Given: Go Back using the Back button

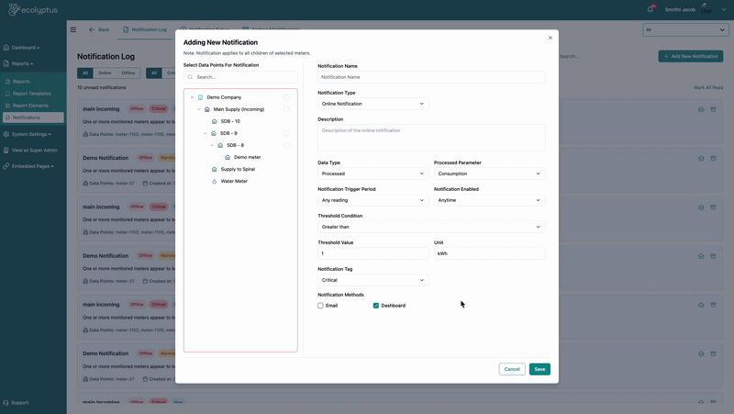Looking at the screenshot, I should tap(99, 29).
